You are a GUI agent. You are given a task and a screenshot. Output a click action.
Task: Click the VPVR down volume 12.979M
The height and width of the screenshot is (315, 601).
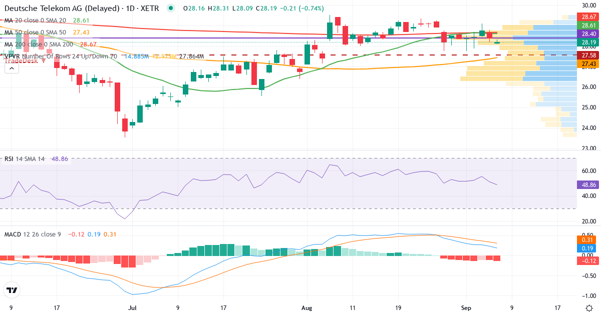[x=164, y=56]
